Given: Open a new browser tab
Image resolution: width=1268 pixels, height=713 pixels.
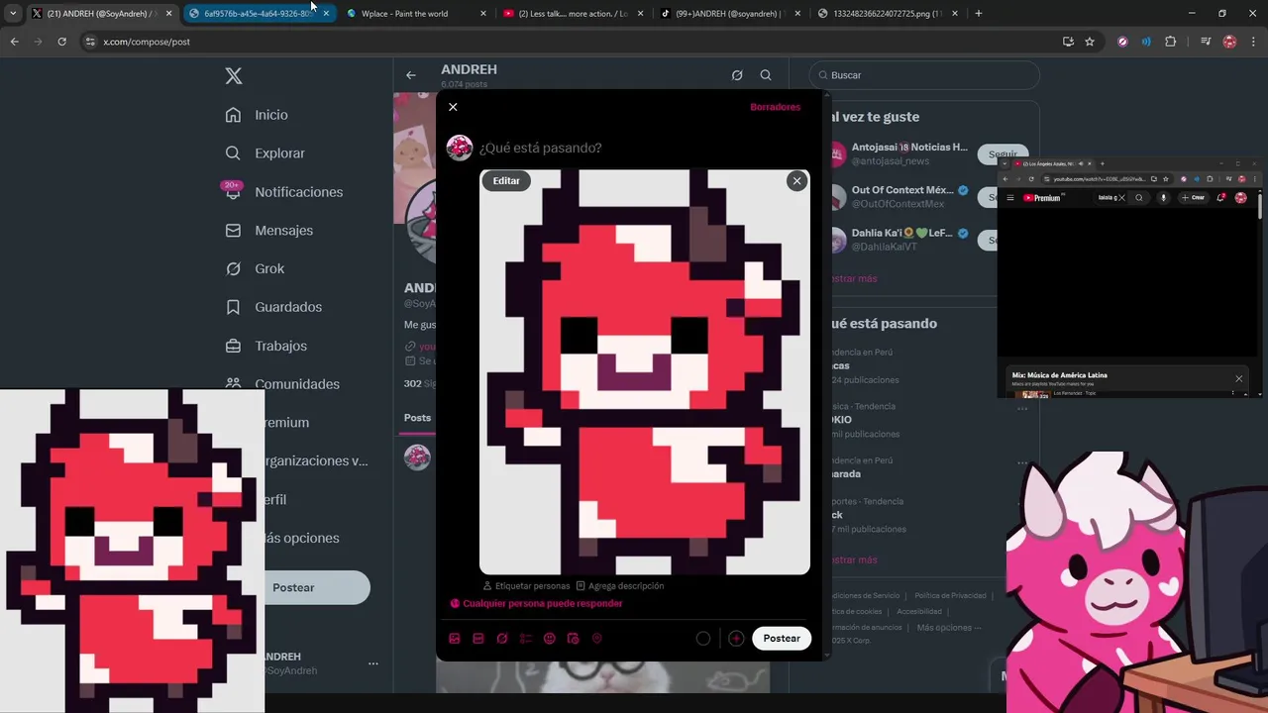Looking at the screenshot, I should [x=979, y=14].
